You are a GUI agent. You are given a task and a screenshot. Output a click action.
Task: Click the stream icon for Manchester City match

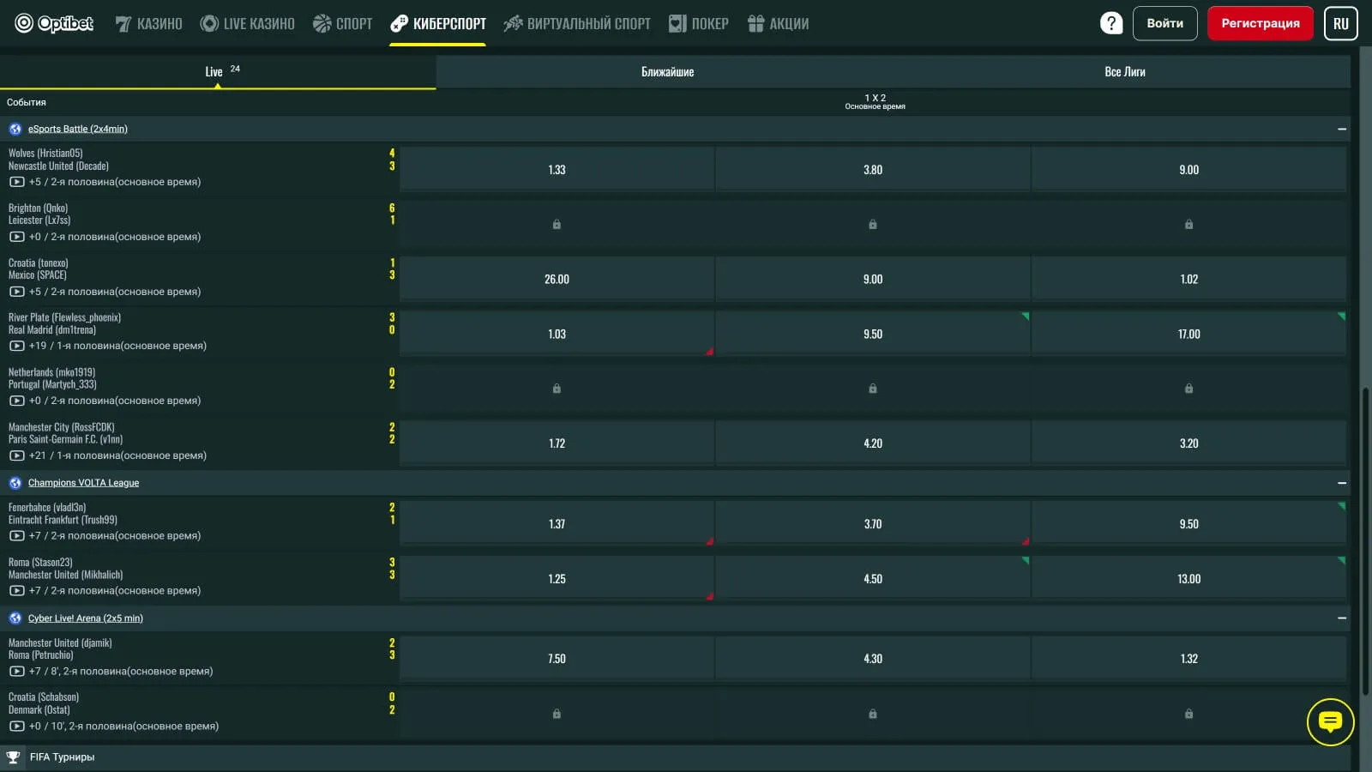[x=16, y=455]
